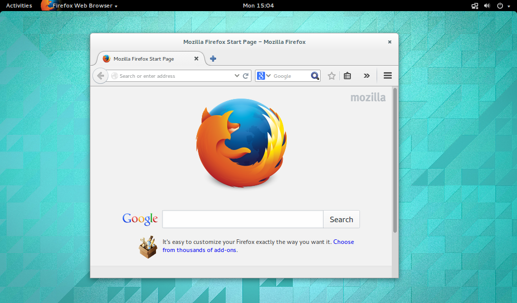Open the Choose from thousands of add-ons link

pyautogui.click(x=258, y=246)
